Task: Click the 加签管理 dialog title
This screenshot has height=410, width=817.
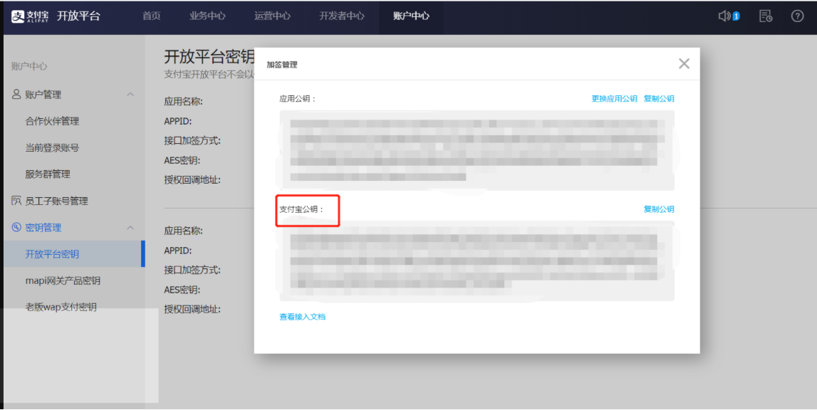Action: (282, 65)
